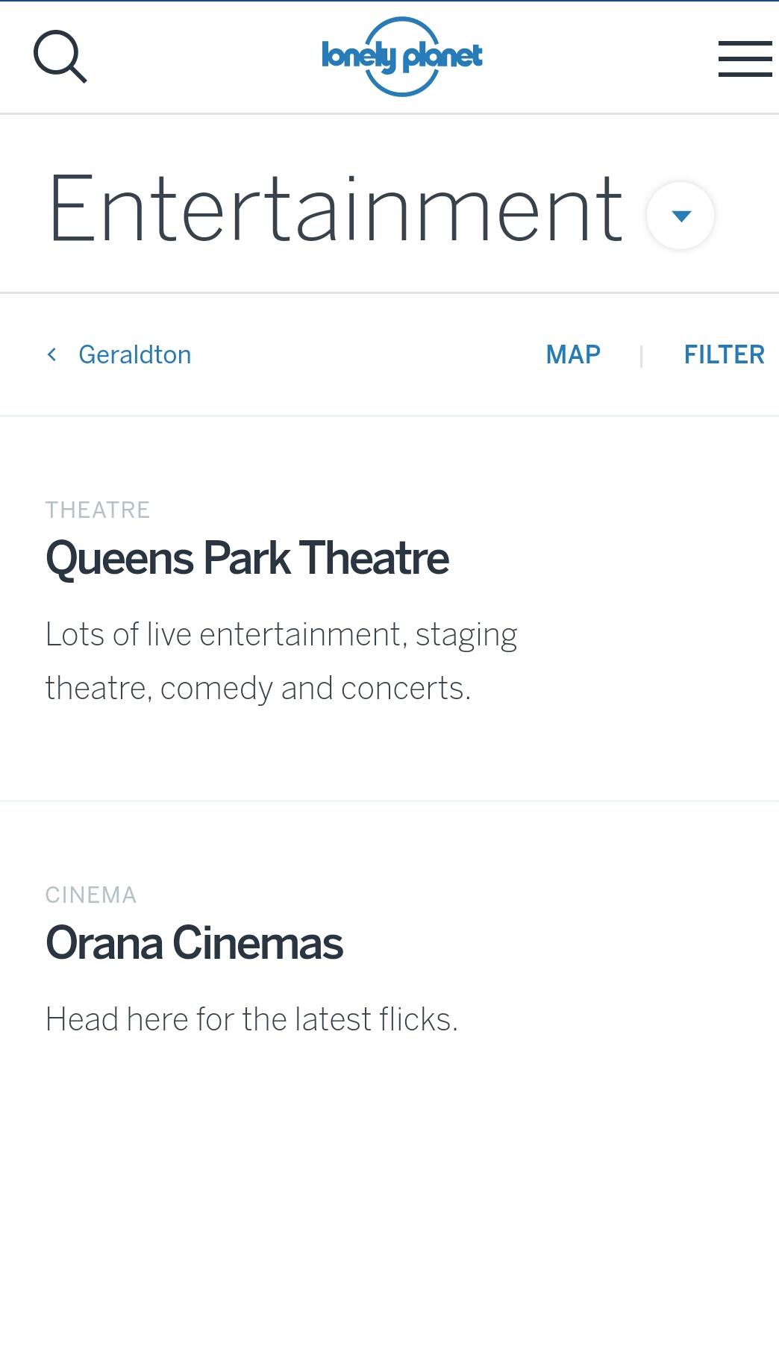Viewport: 779px width, 1349px height.
Task: Click the Lonely Planet logo
Action: [401, 57]
